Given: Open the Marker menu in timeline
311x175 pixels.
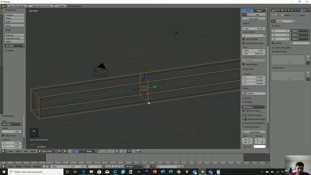Looking at the screenshot, I should click(18, 166).
